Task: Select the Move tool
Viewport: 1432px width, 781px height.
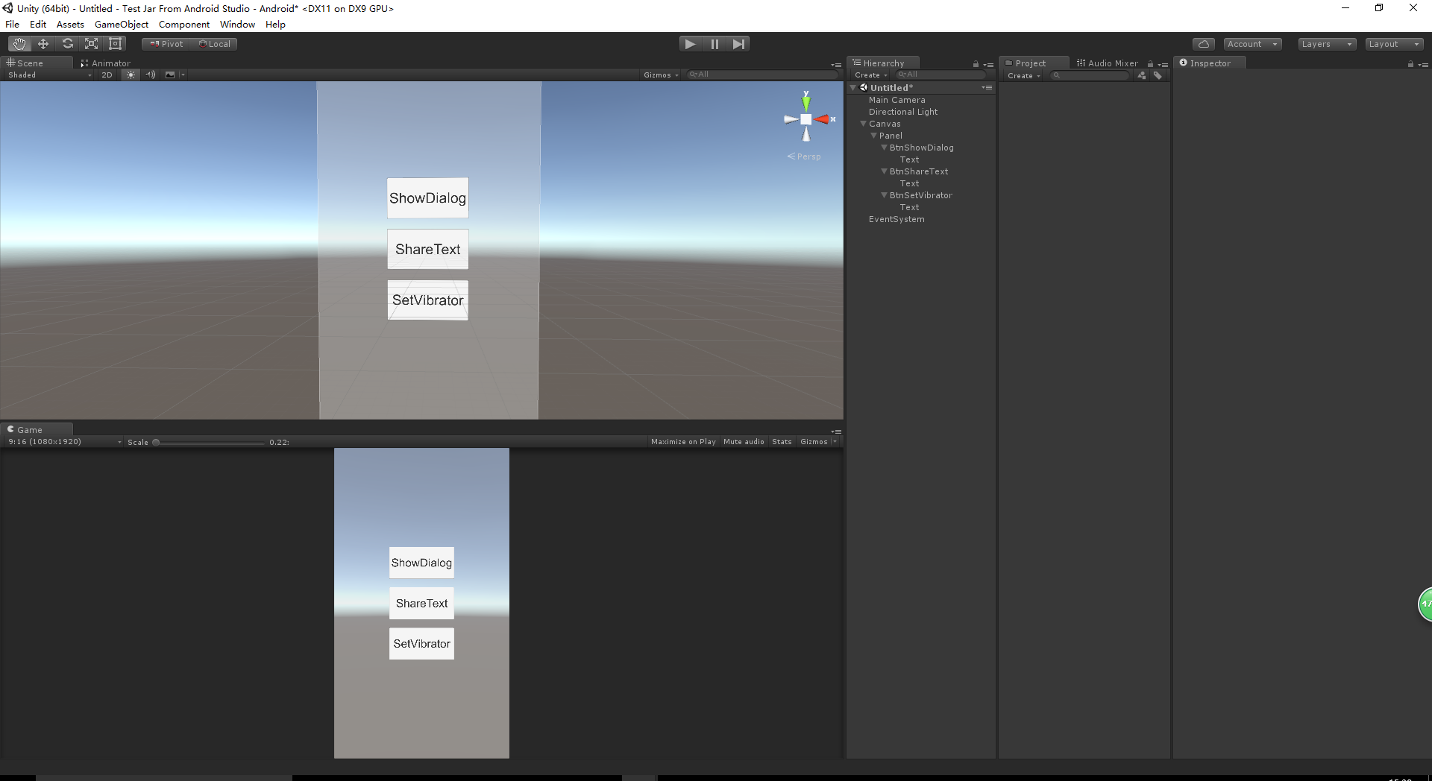Action: tap(43, 44)
